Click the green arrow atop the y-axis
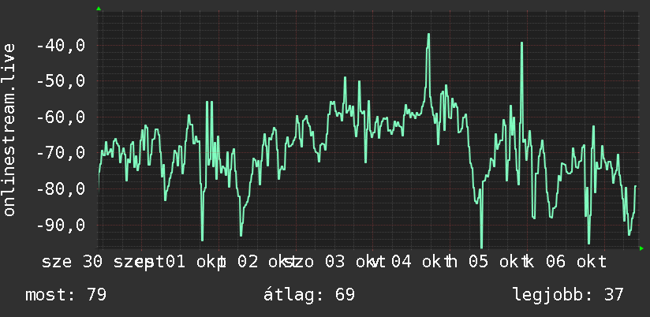This screenshot has height=317, width=650. 99,9
